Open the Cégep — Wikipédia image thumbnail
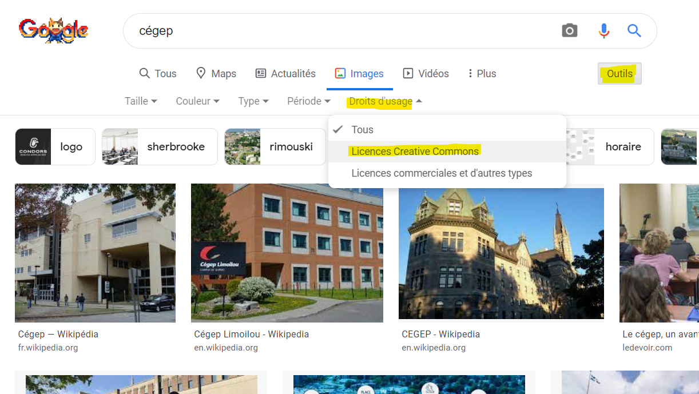This screenshot has height=394, width=699. pos(95,253)
